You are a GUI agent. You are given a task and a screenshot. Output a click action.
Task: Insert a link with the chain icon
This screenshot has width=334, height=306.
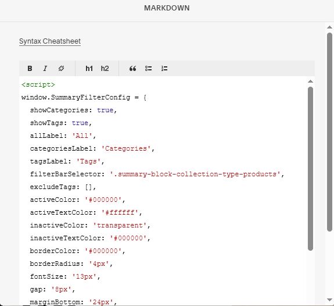click(61, 69)
